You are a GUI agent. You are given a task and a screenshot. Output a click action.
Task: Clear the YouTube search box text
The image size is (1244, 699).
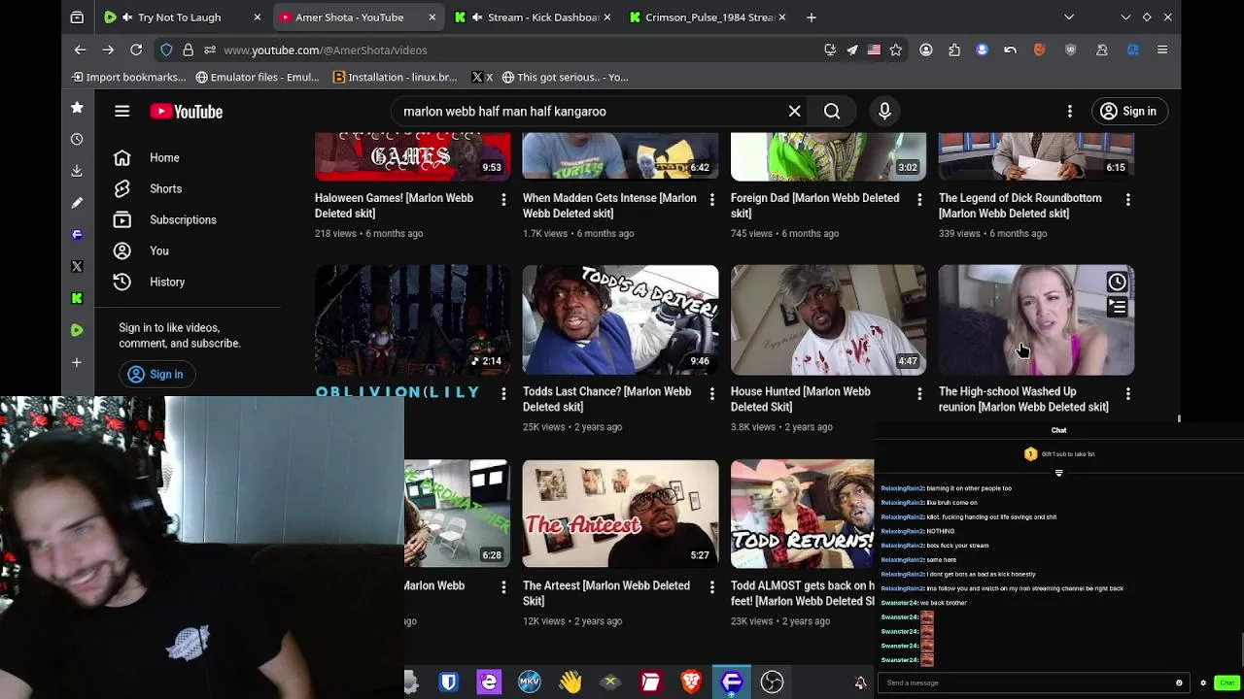click(794, 112)
